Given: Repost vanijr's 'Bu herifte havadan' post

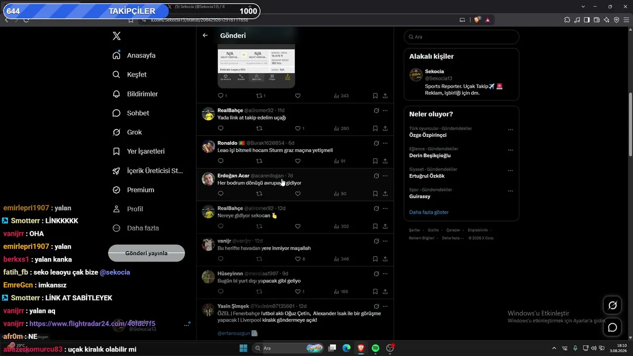Looking at the screenshot, I should tap(259, 259).
